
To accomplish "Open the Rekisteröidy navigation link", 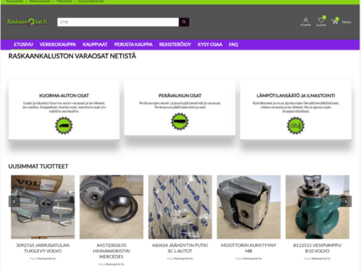I will [175, 44].
